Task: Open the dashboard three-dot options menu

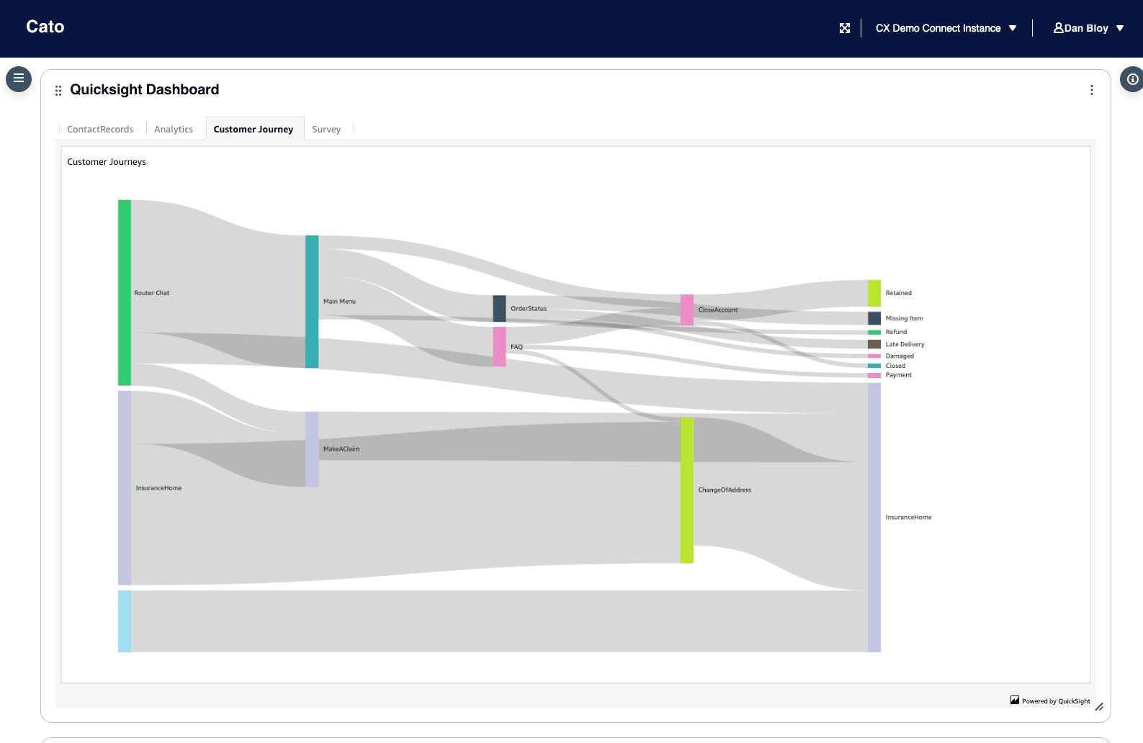Action: (x=1091, y=90)
